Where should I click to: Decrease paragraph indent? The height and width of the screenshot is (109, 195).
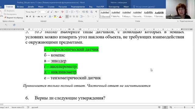coord(83,12)
